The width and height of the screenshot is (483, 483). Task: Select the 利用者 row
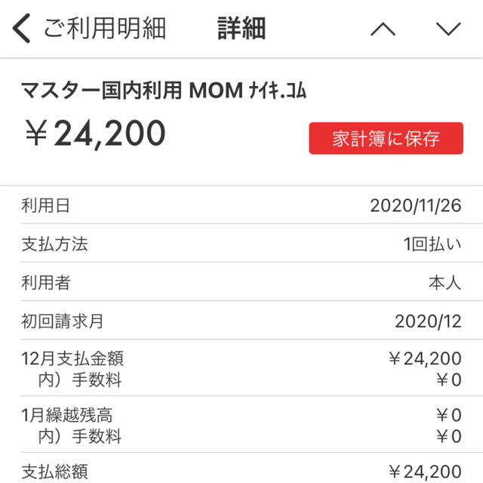pyautogui.click(x=241, y=282)
